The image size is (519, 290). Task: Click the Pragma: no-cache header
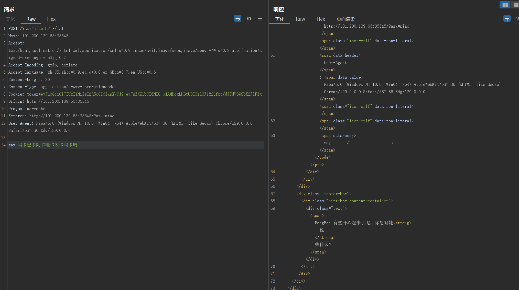click(x=27, y=109)
